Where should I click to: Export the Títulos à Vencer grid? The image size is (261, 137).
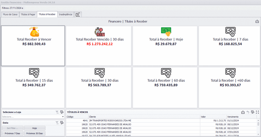click(243, 112)
